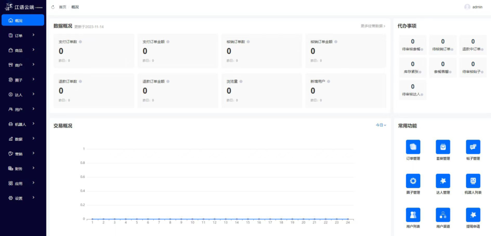The width and height of the screenshot is (491, 236).
Task: Click the 达人管理 star icon
Action: [x=443, y=181]
